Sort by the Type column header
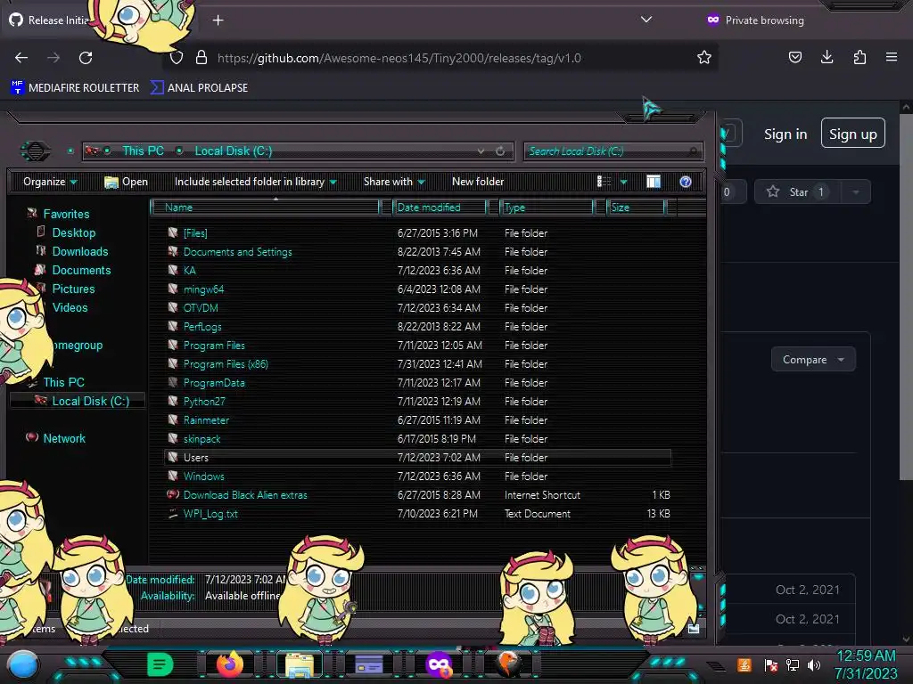913x684 pixels. 547,207
